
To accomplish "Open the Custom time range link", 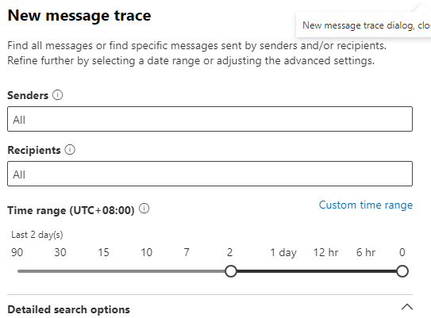I will tap(366, 205).
